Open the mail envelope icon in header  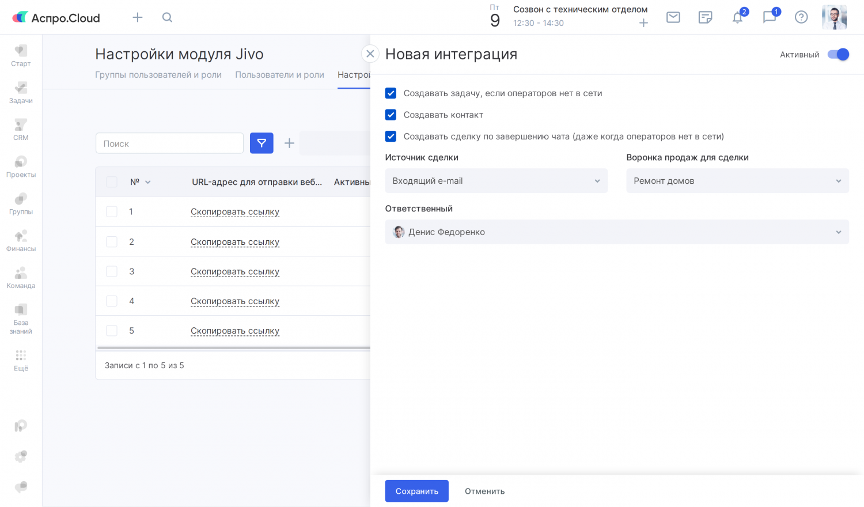pos(673,17)
